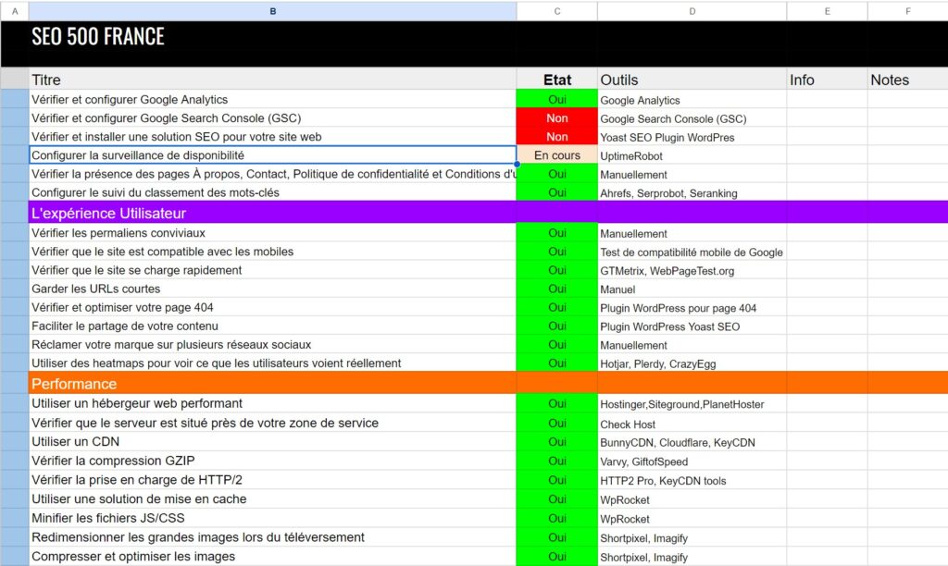Click 'Utiliser une solution de mise en cache'

[273, 499]
